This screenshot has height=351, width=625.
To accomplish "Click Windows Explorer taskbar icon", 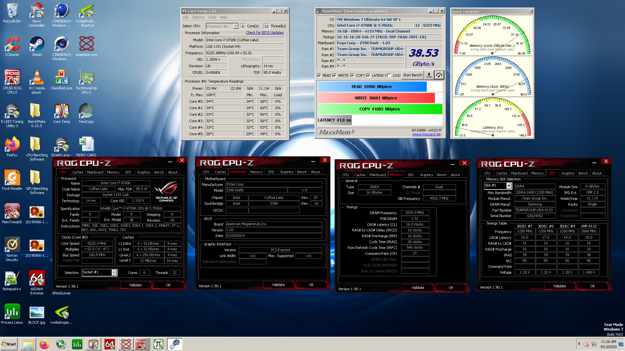I will (28, 344).
